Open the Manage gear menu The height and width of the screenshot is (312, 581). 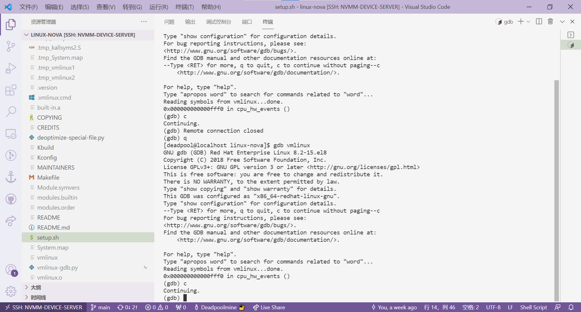click(x=11, y=291)
